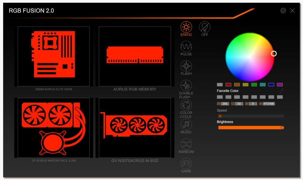
Task: Select the Pulse lighting effect
Action: (x=186, y=46)
